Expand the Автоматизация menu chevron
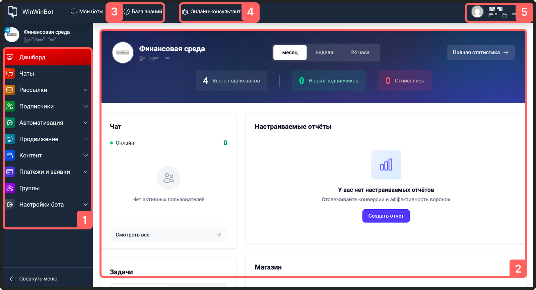The height and width of the screenshot is (290, 536). tap(85, 123)
